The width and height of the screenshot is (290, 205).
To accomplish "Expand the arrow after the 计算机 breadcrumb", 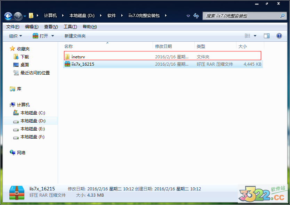I will pyautogui.click(x=63, y=16).
